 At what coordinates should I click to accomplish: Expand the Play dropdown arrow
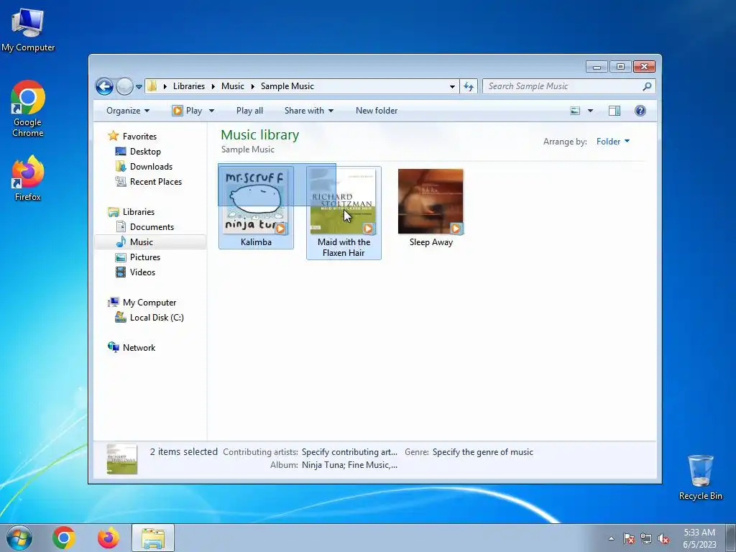211,111
